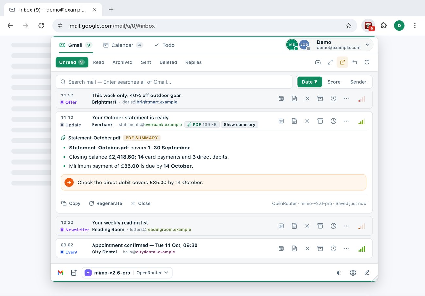Expand the popup with the diagonal arrows icon
Screen dimensions: 425x296
330,62
